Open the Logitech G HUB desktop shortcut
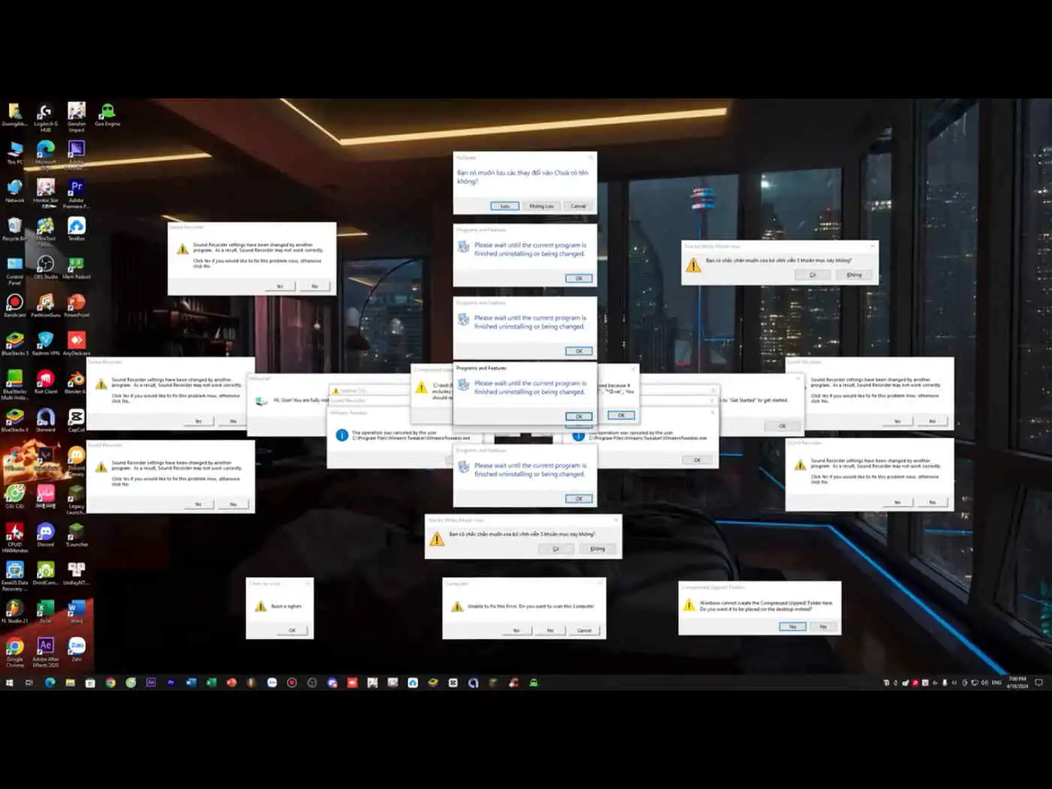Image resolution: width=1052 pixels, height=789 pixels. point(45,116)
